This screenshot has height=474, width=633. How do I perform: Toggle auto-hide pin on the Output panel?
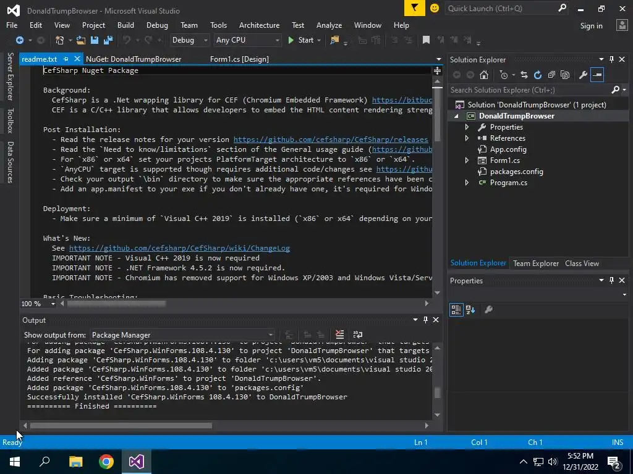425,320
